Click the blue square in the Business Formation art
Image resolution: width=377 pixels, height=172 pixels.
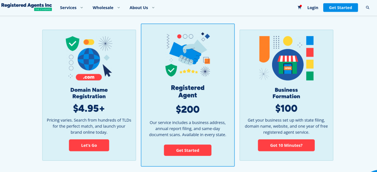[x=310, y=40]
